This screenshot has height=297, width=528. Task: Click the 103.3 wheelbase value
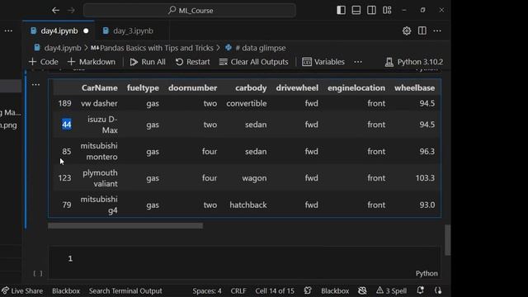tap(425, 178)
